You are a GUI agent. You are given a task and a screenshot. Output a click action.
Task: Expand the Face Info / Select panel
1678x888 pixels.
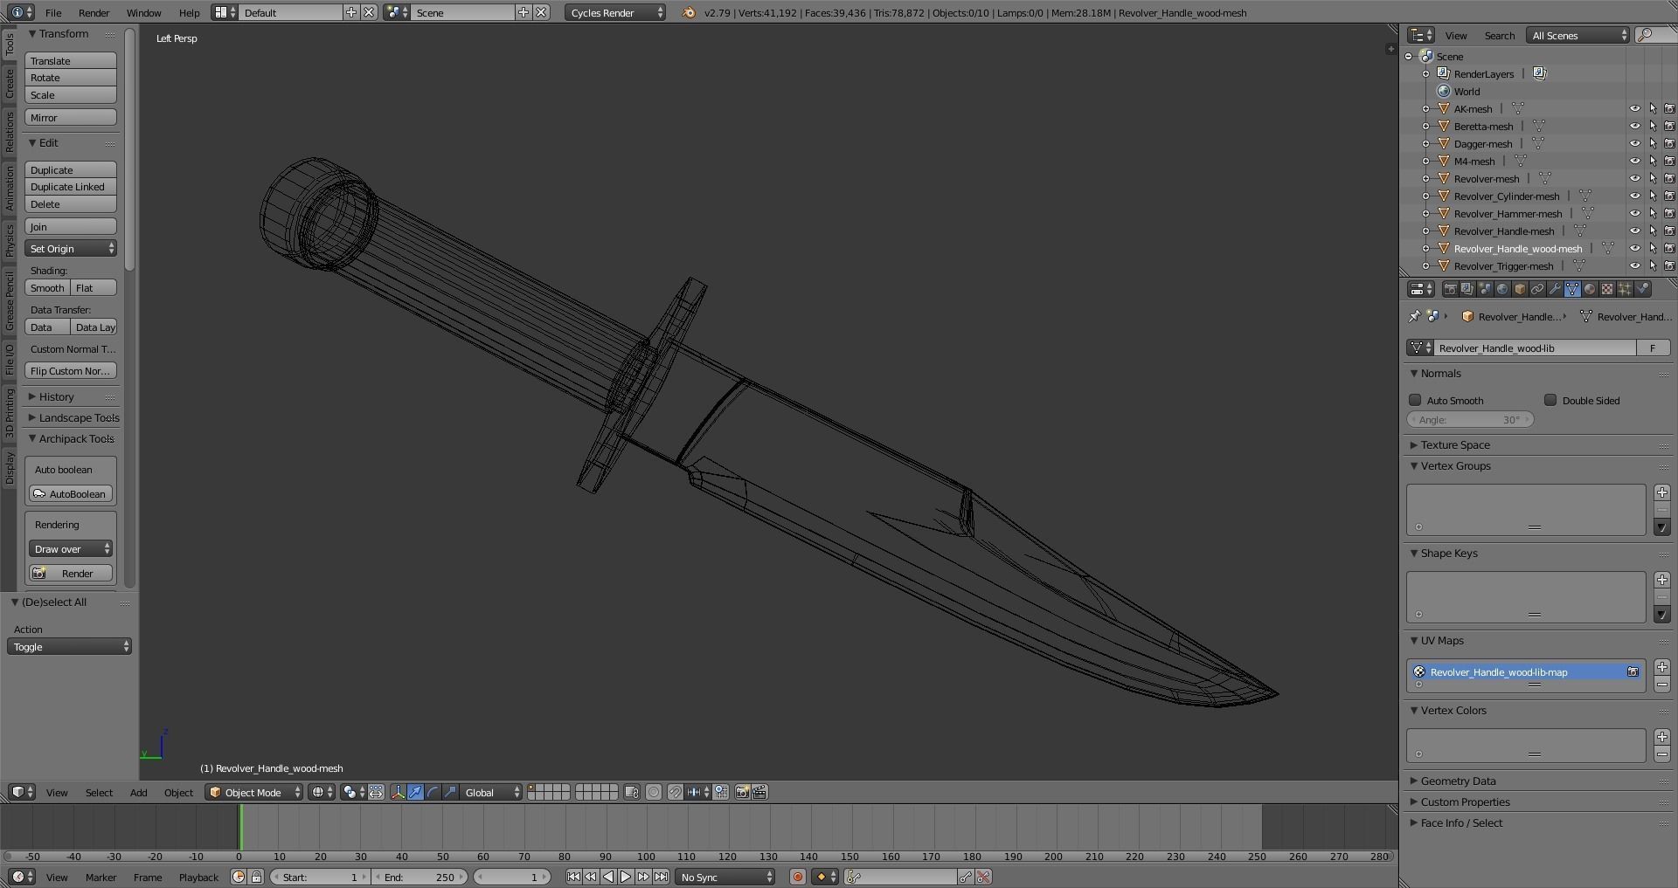(x=1461, y=823)
